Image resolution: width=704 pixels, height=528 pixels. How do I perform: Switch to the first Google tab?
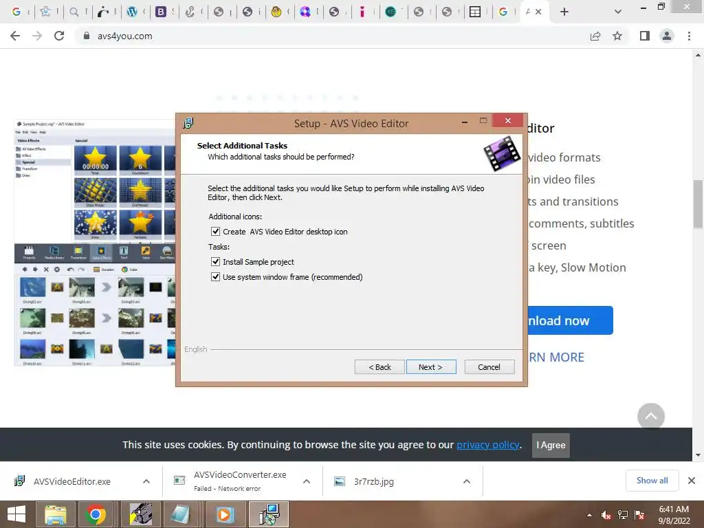(16, 12)
